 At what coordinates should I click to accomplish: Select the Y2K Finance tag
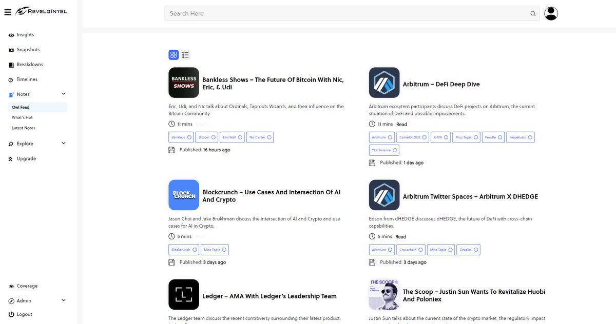click(x=384, y=150)
